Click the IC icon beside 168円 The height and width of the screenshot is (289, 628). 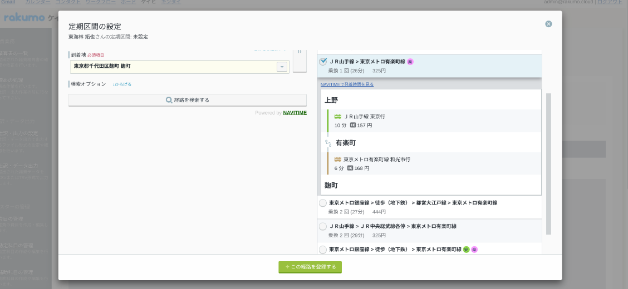pos(350,168)
